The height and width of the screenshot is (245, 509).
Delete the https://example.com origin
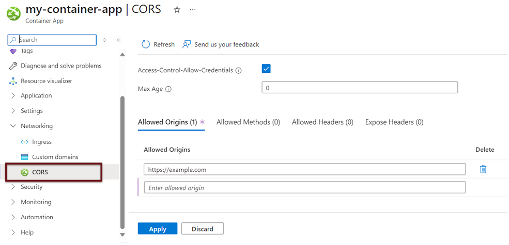[x=483, y=169]
